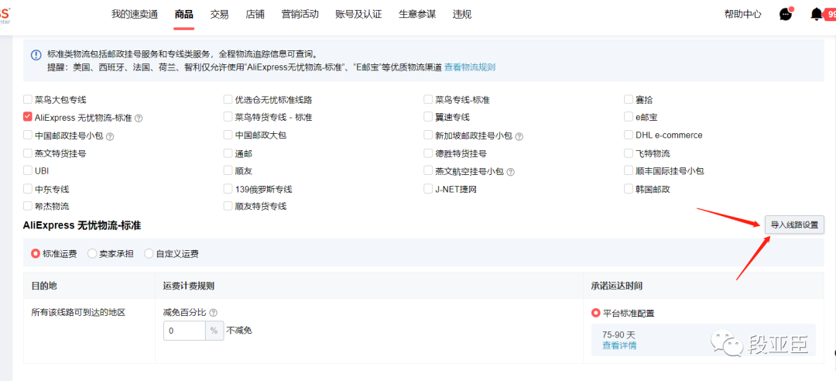Select the 卖家承担 radio button
This screenshot has height=381, width=836.
click(x=92, y=254)
